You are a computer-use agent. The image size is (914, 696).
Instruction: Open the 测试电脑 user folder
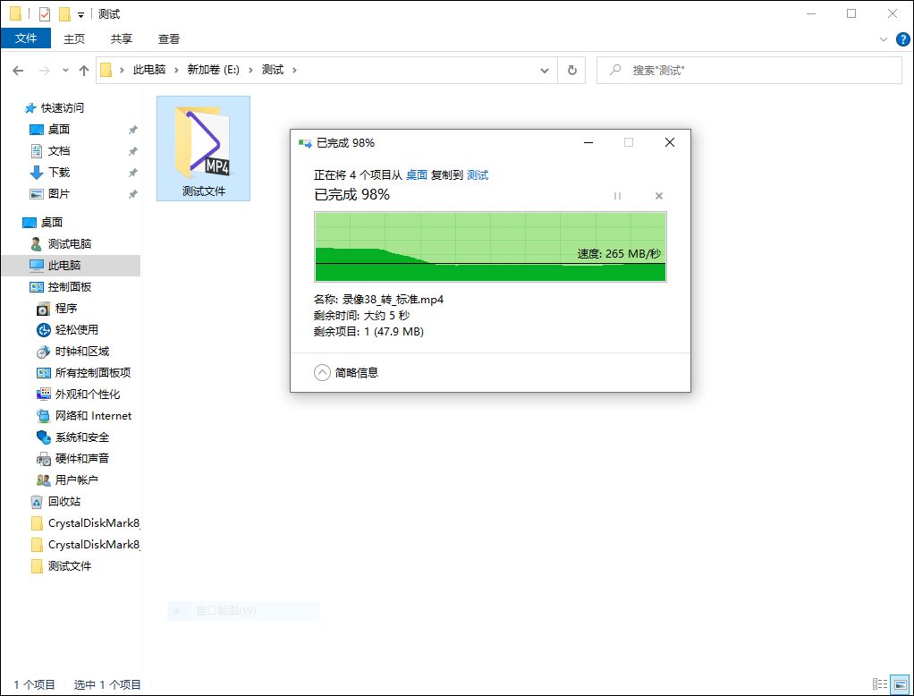click(70, 243)
